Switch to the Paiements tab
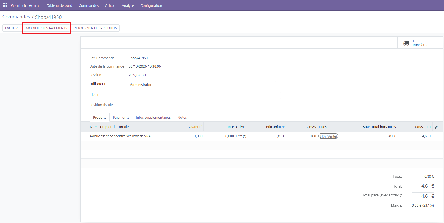This screenshot has height=223, width=444. coord(121,117)
